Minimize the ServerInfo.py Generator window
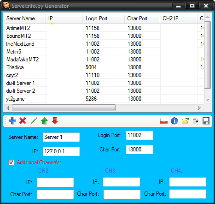Image resolution: width=215 pixels, height=204 pixels. (178, 6)
